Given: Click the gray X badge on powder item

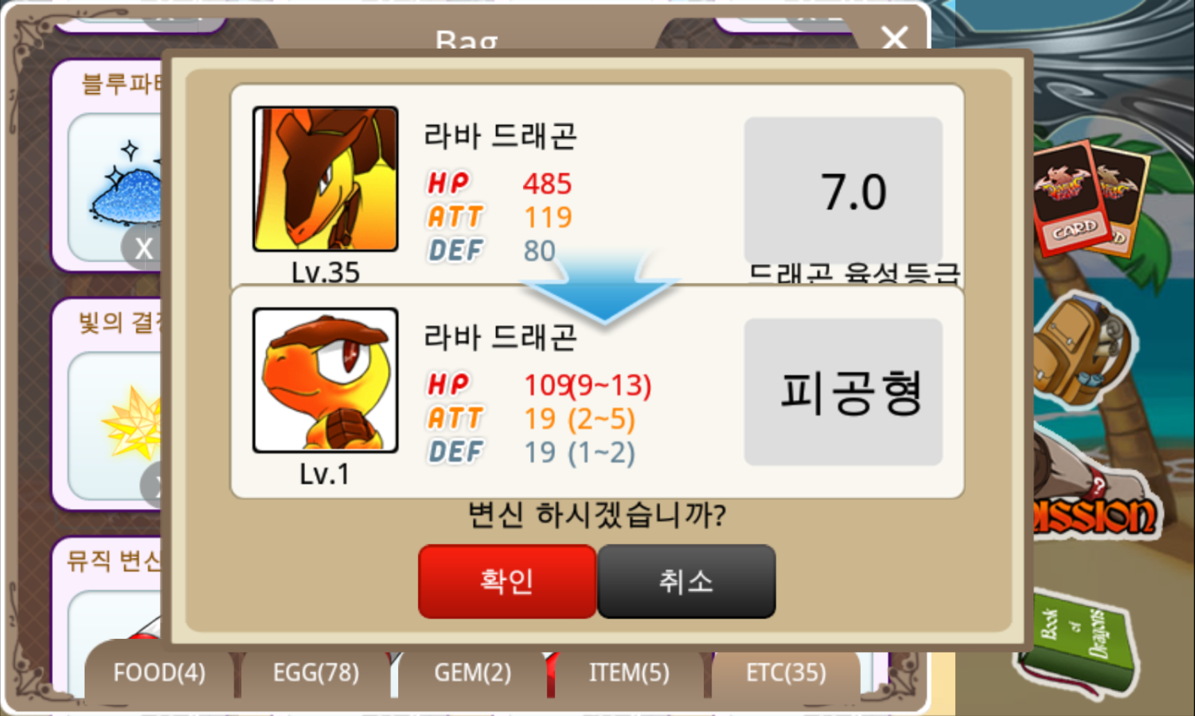Looking at the screenshot, I should click(142, 248).
